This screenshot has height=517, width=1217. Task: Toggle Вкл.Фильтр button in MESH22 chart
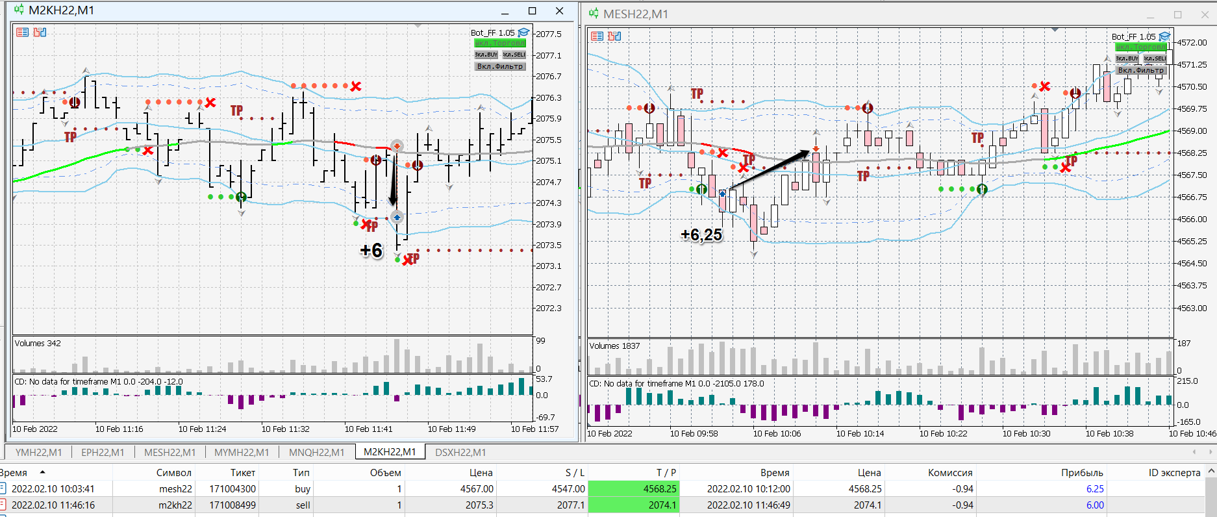click(1141, 70)
